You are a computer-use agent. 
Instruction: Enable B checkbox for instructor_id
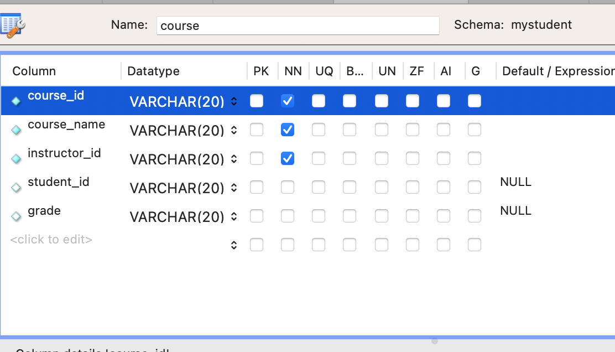350,158
